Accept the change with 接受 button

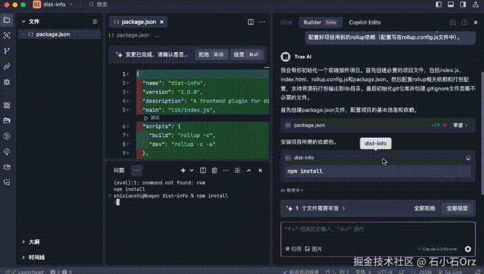coord(247,54)
